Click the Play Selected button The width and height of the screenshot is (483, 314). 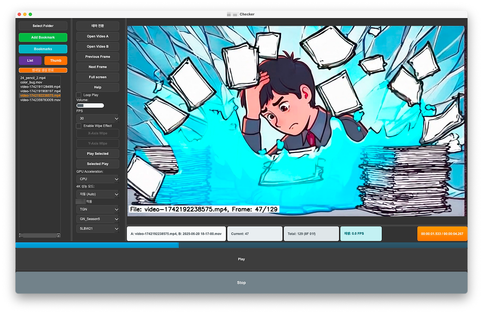[x=98, y=154]
